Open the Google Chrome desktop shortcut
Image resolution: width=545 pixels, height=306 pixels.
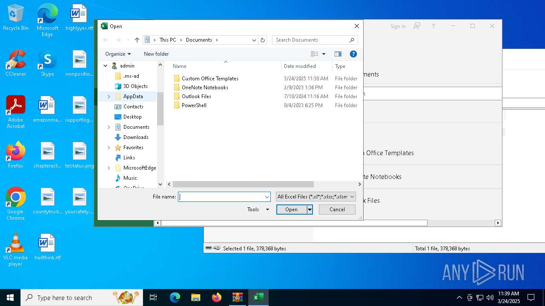(16, 204)
